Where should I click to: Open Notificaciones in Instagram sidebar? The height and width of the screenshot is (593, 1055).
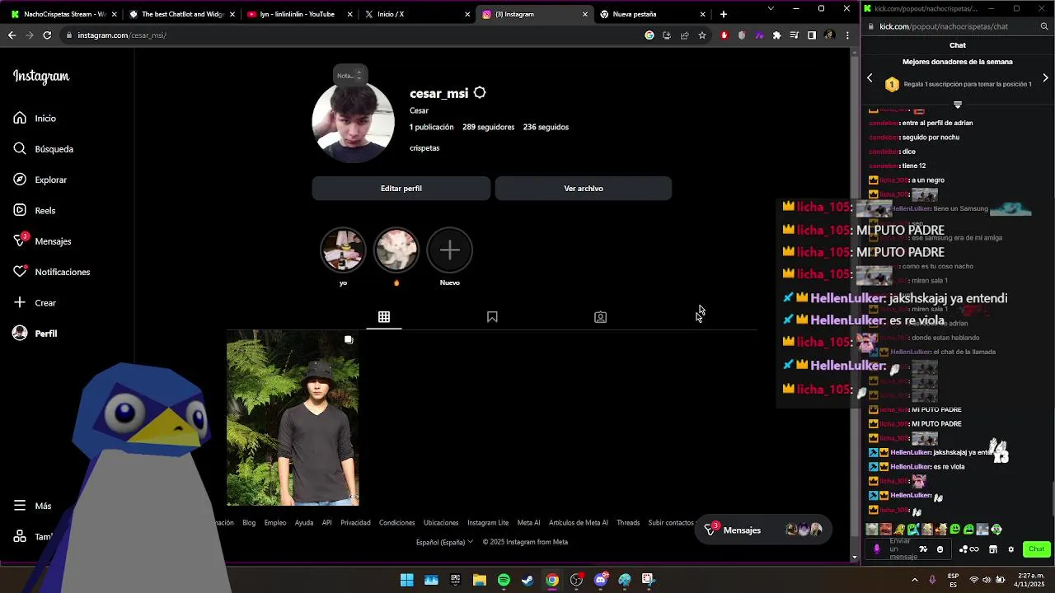(x=51, y=272)
